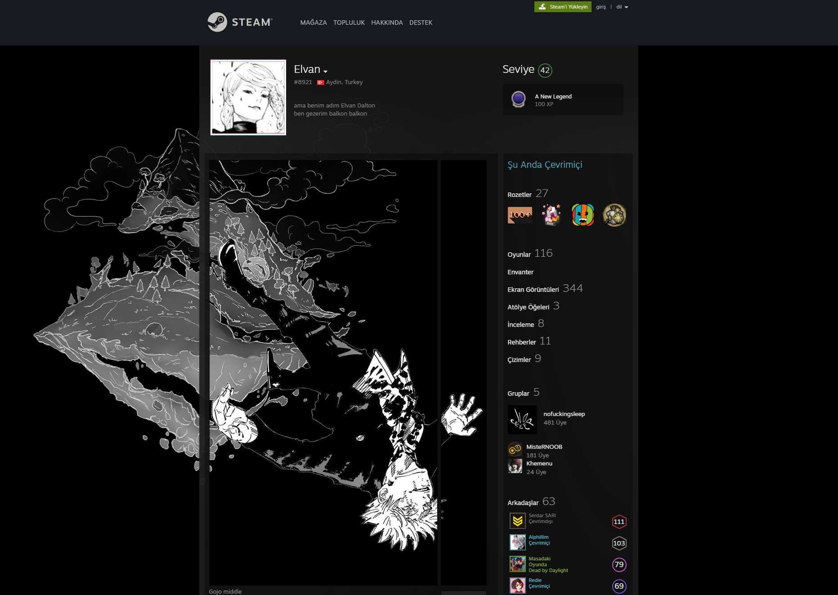Screen dimensions: 838x595
Task: Click the level 79 friend badge
Action: [619, 564]
